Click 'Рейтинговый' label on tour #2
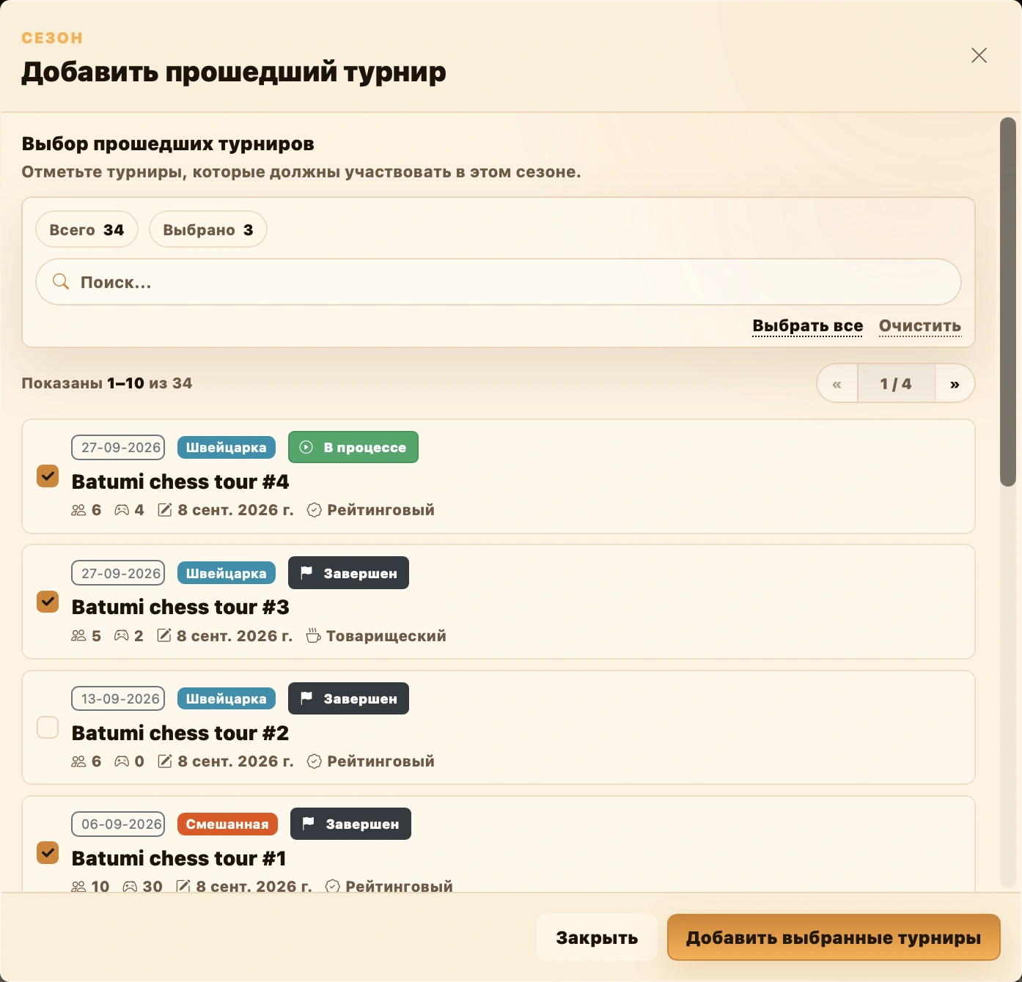1022x982 pixels. pos(381,761)
